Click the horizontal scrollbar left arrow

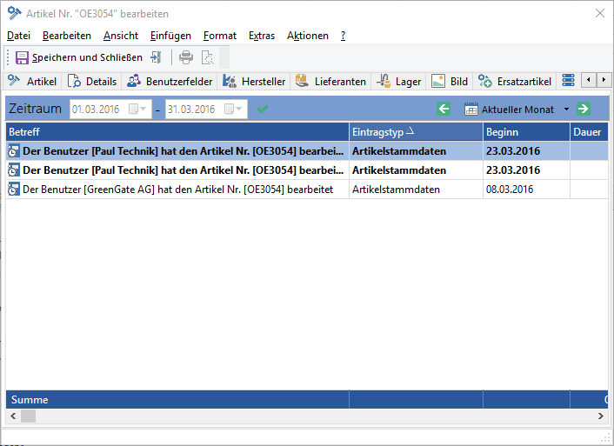click(13, 416)
